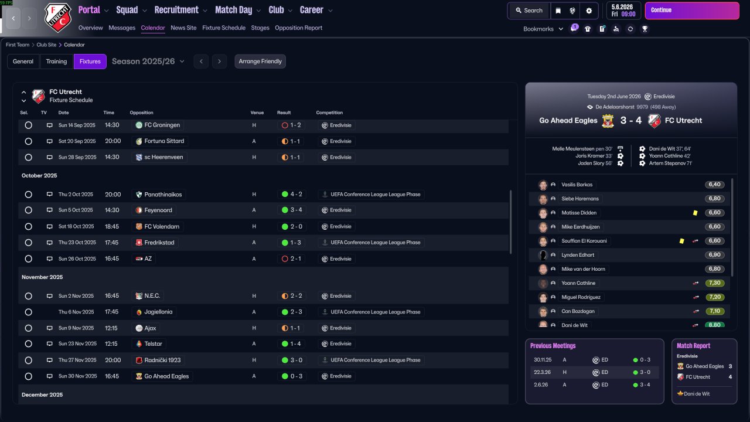The height and width of the screenshot is (422, 750).
Task: Click the scouting binoculars shortcut icon
Action: click(616, 29)
